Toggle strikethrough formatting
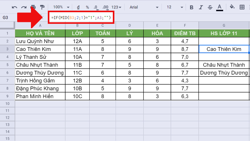The image size is (250, 141). (x=210, y=7)
